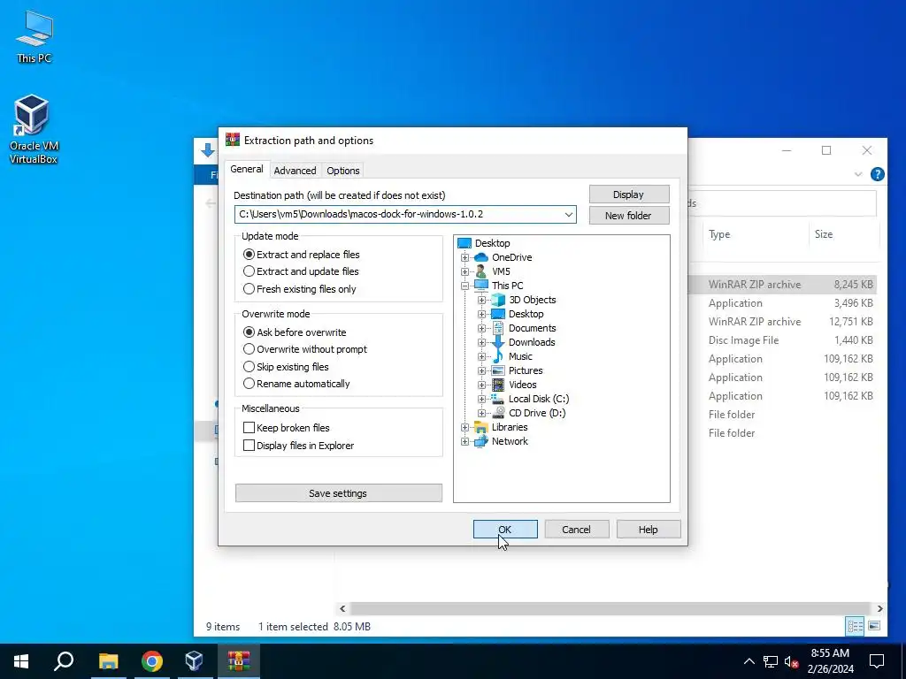
Task: Switch Explorer to large icons view
Action: click(x=874, y=626)
